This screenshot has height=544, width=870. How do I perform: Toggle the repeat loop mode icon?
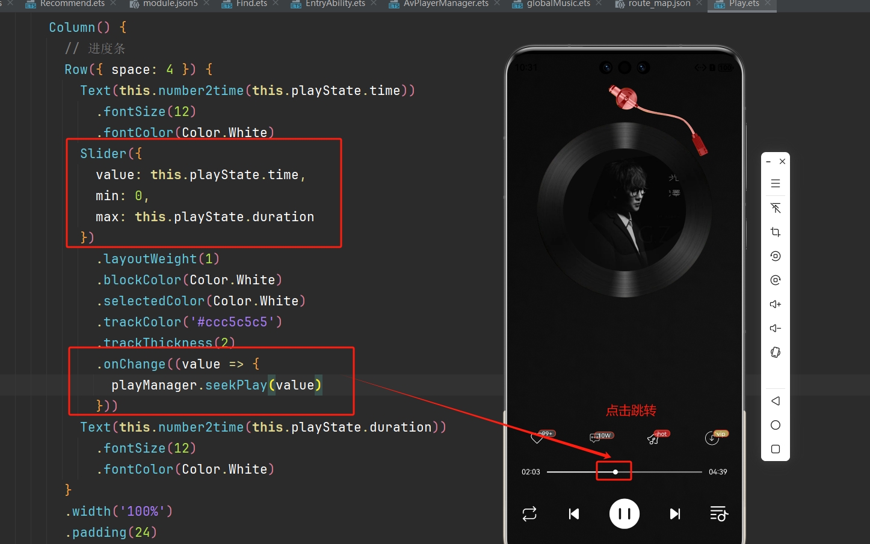coord(529,513)
